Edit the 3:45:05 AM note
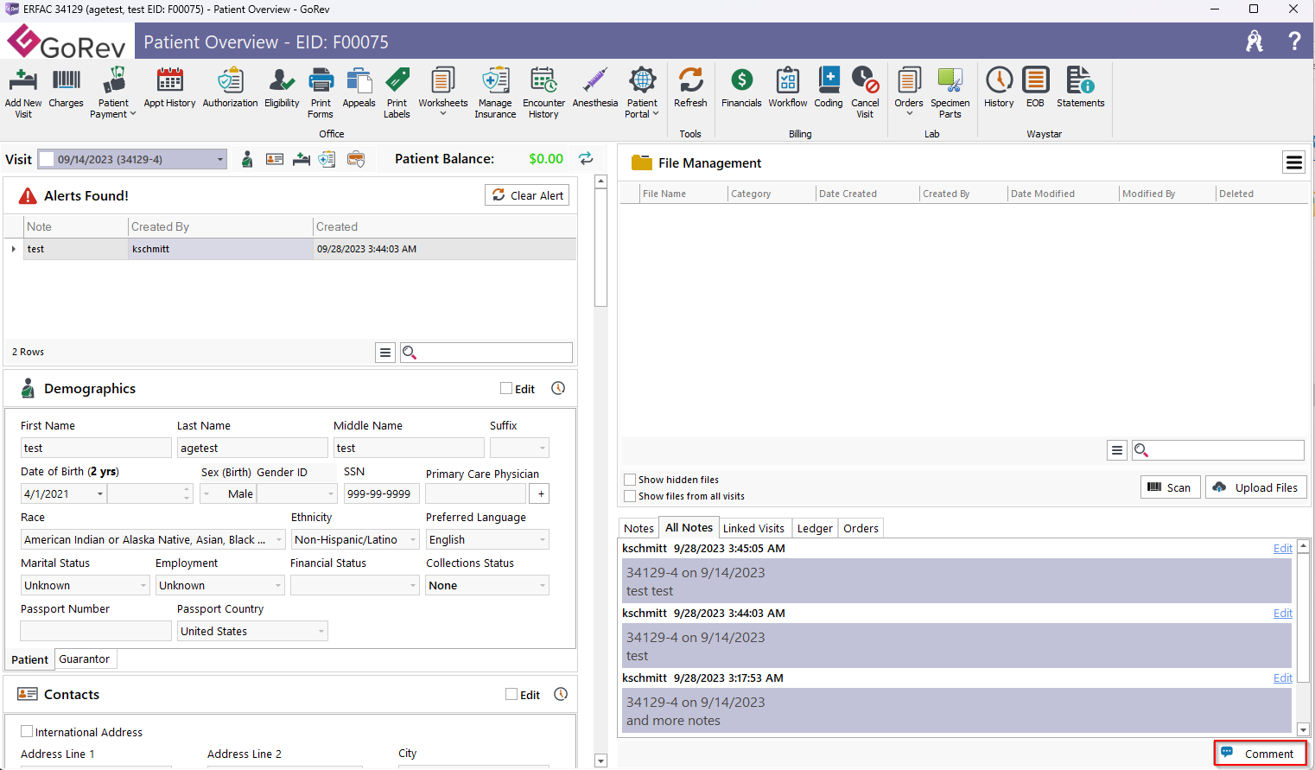 pos(1283,548)
